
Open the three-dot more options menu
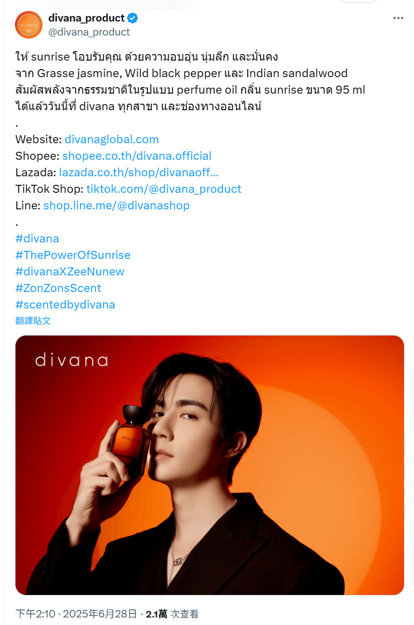pyautogui.click(x=398, y=19)
